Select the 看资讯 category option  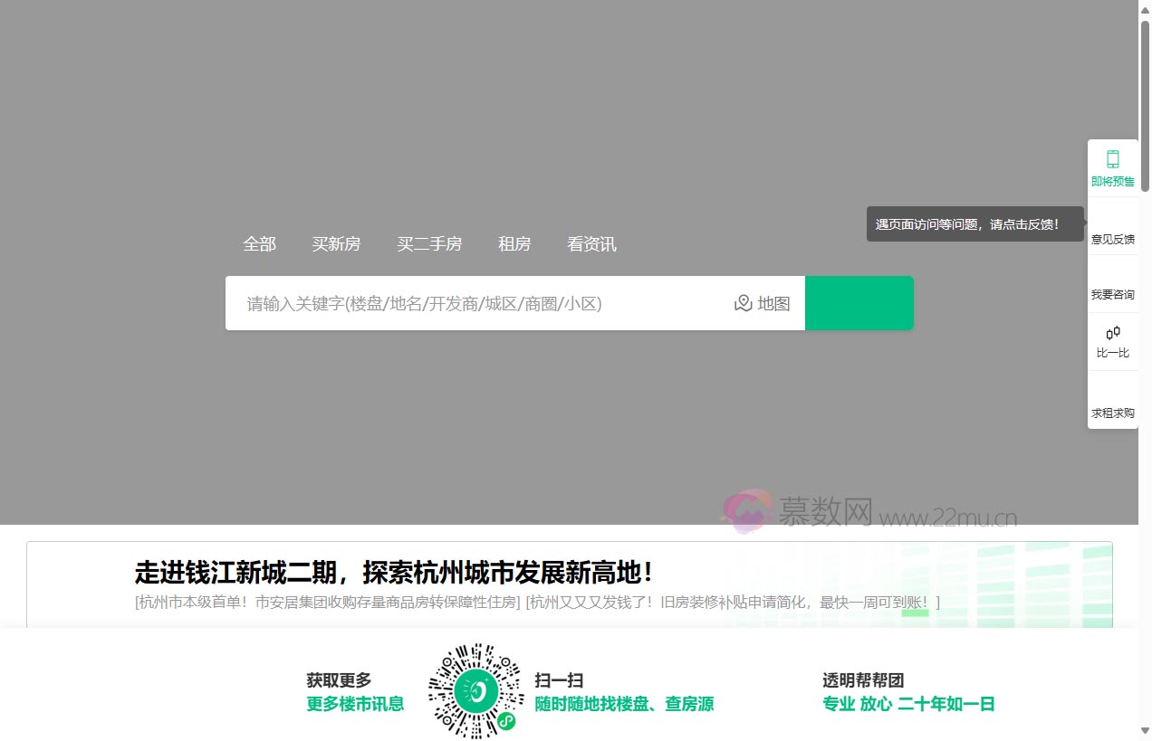[591, 243]
